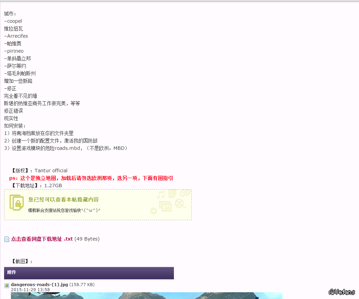
Task: Click the city entry -Arrecifes
Action: click(x=16, y=36)
